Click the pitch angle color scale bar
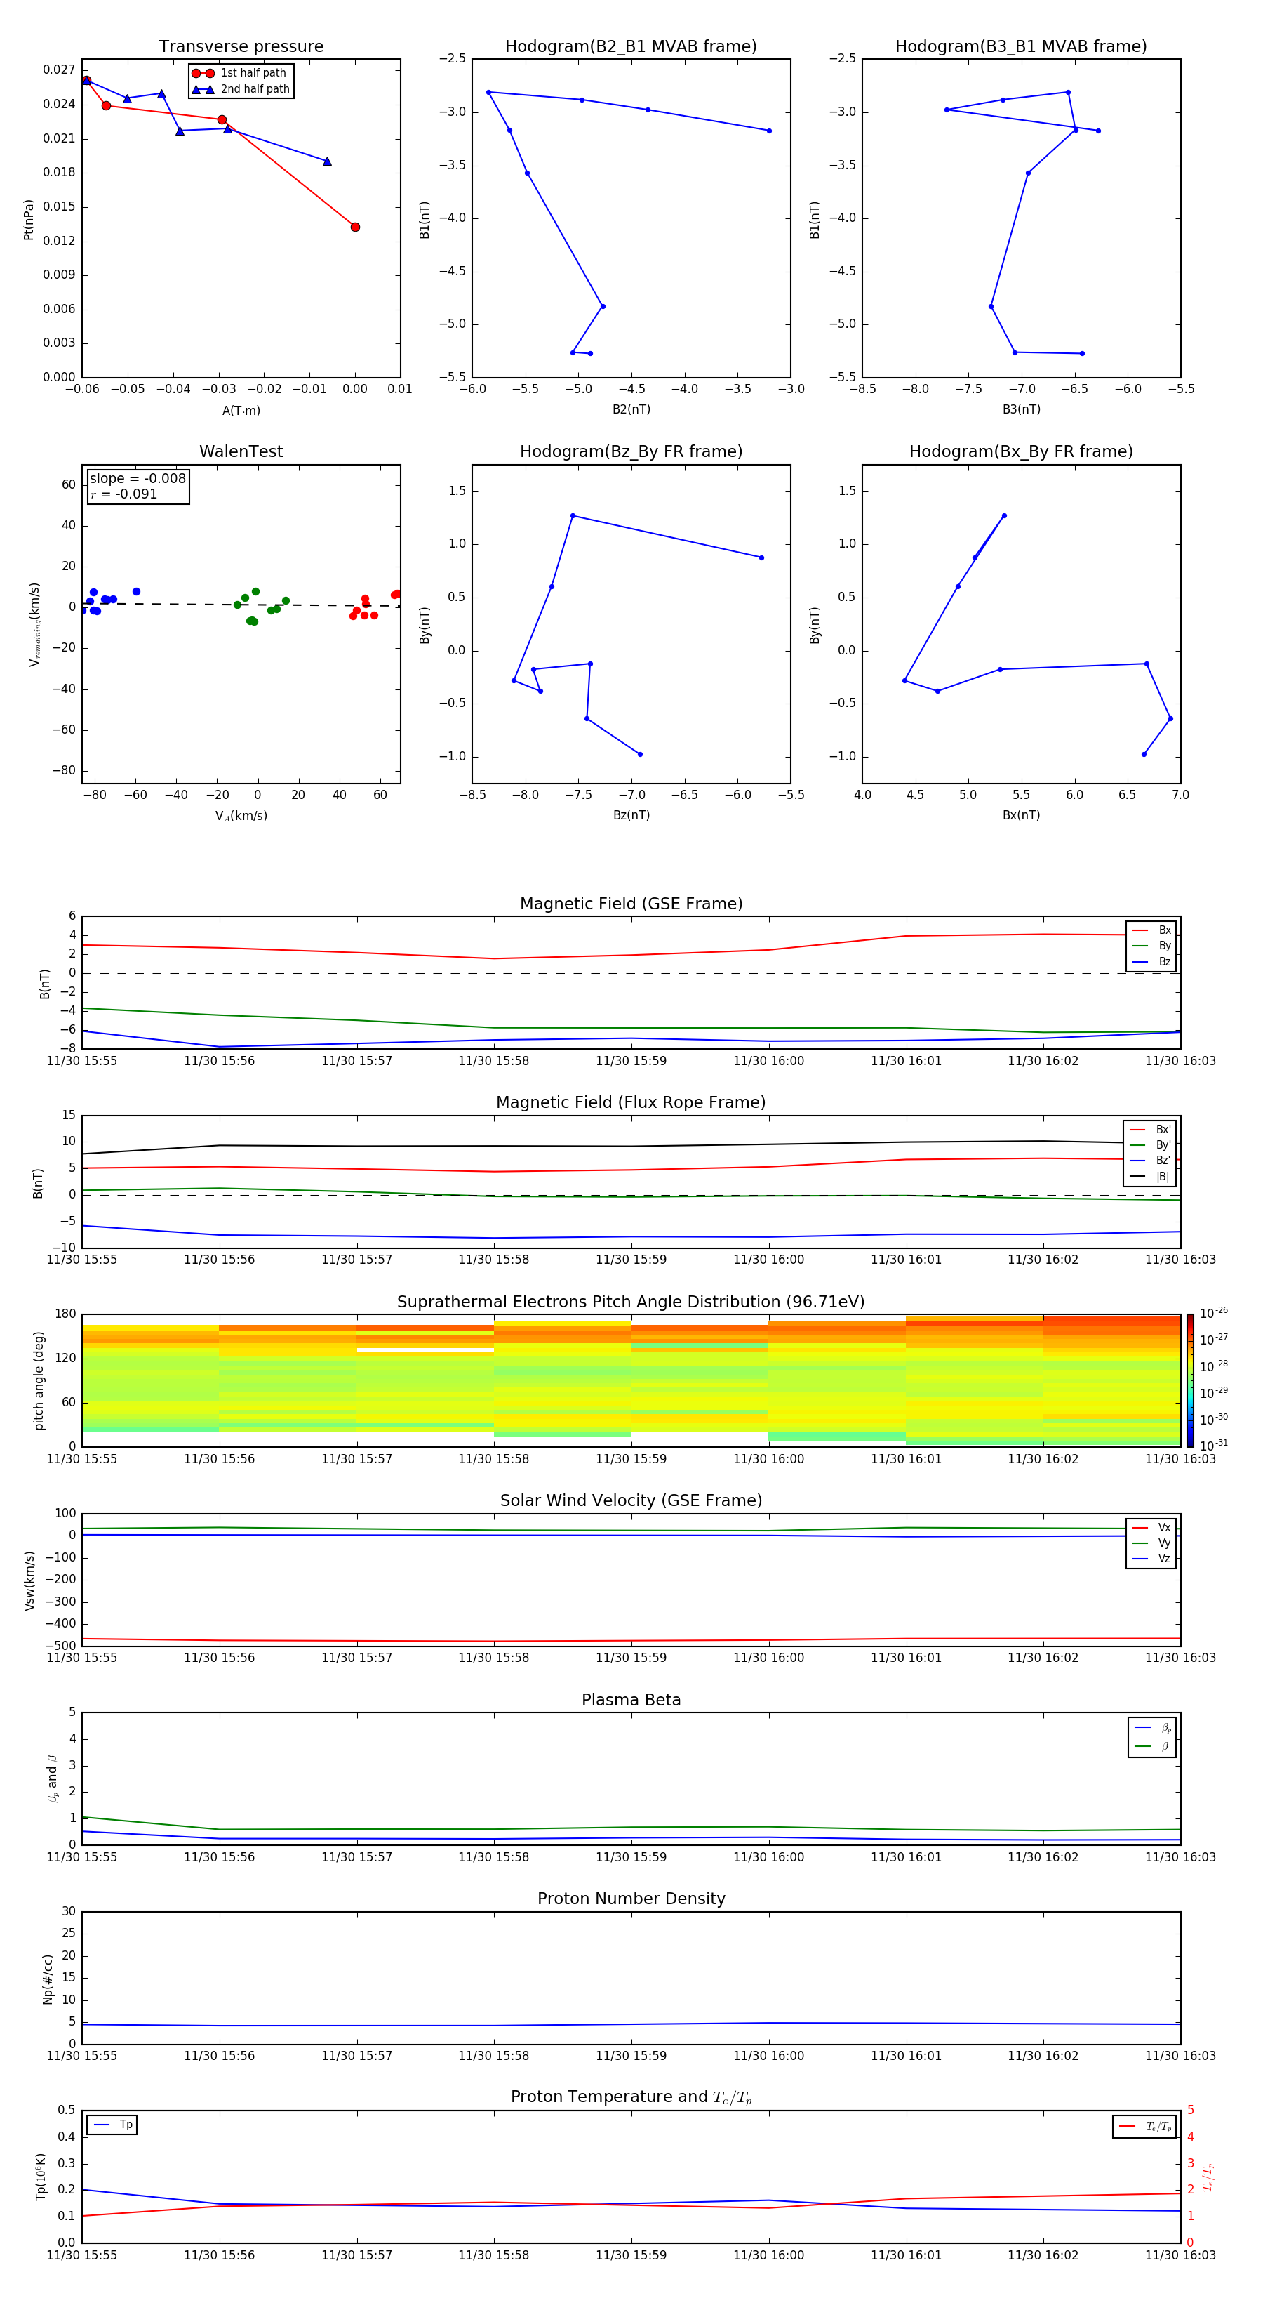This screenshot has height=2317, width=1263. click(1190, 1380)
